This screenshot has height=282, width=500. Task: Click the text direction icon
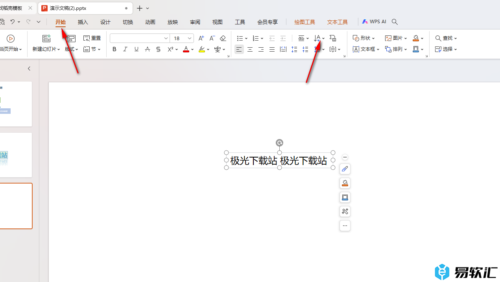(x=317, y=38)
